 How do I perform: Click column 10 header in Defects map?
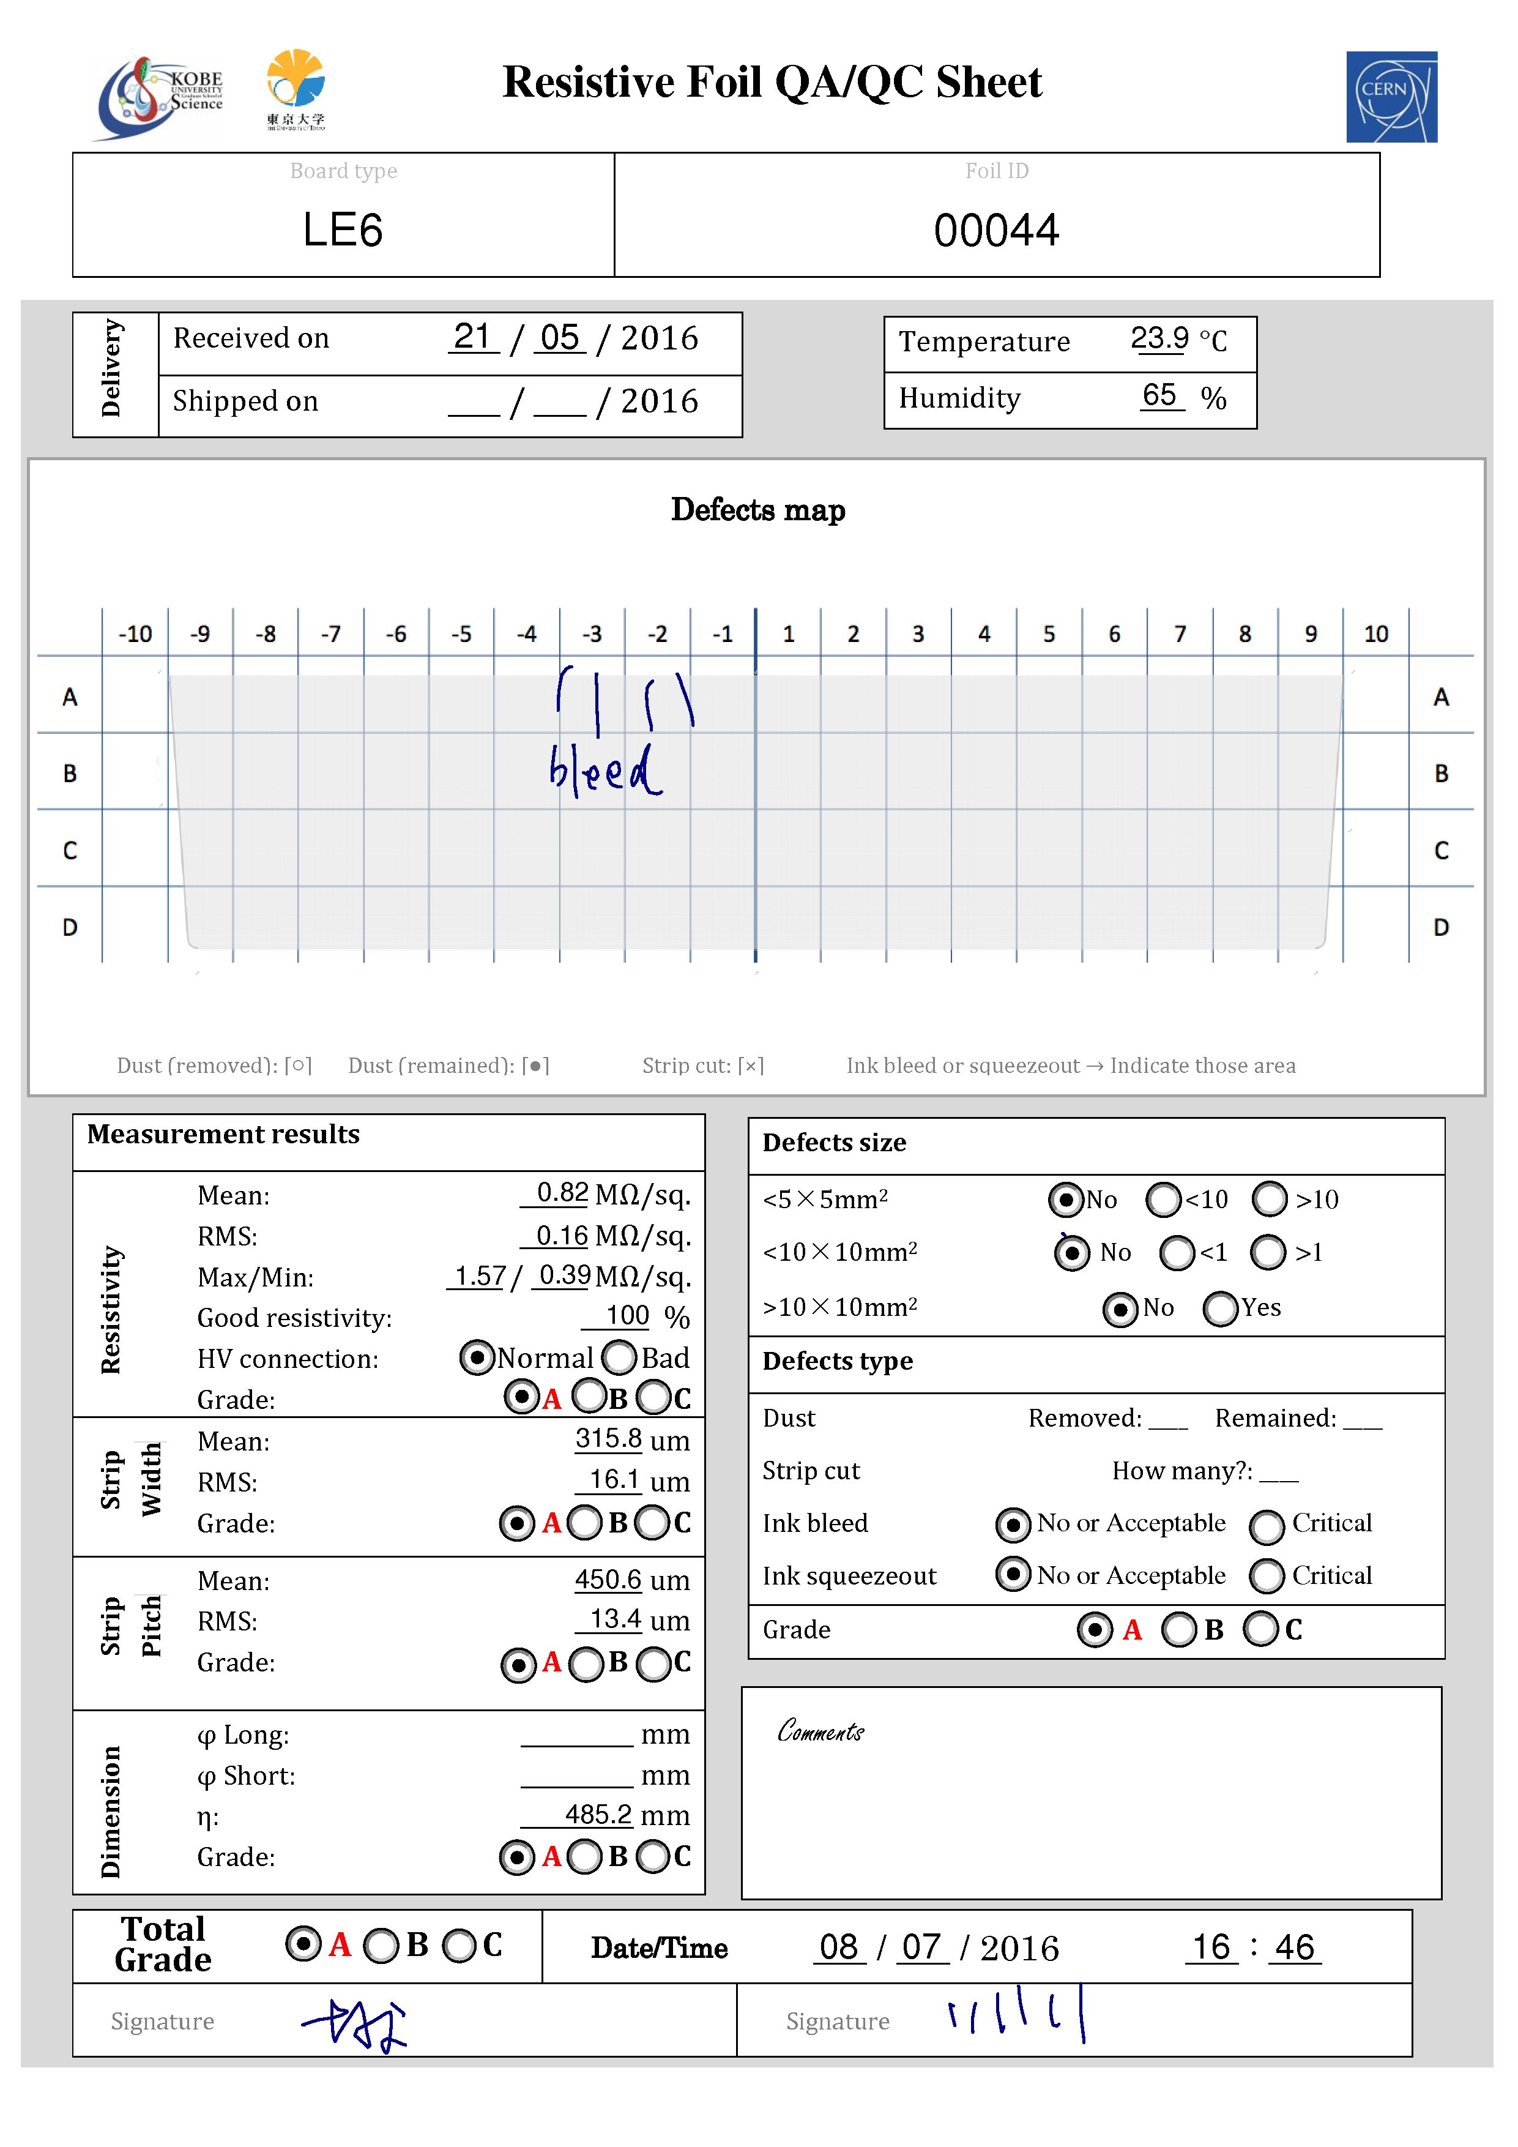coord(1376,634)
